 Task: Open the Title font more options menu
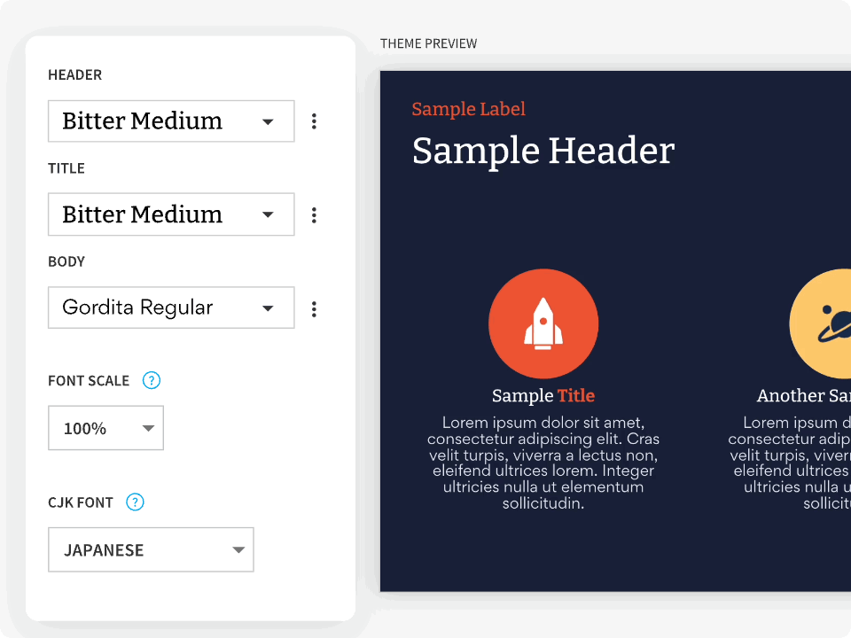pyautogui.click(x=314, y=214)
